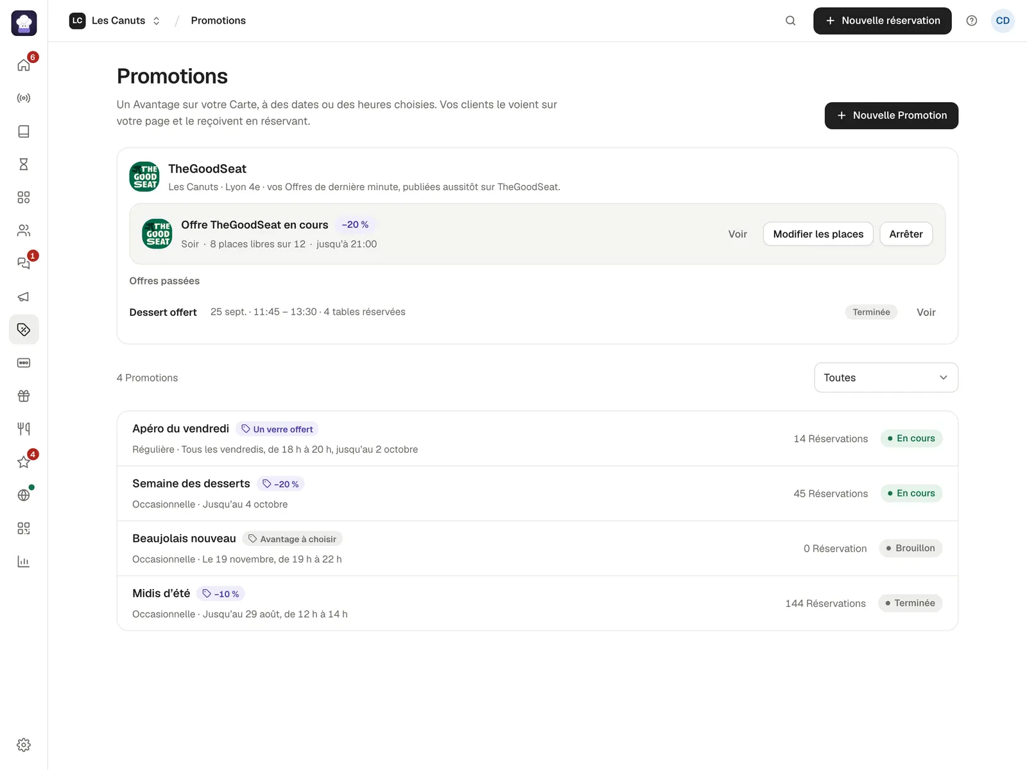
Task: Open the live broadcast sidebar icon
Action: point(24,98)
